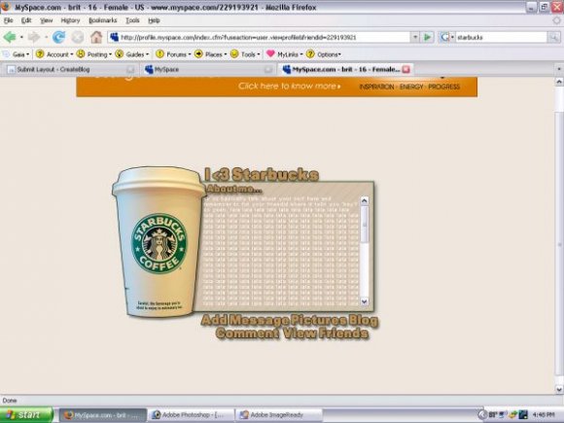This screenshot has height=423, width=564.
Task: Open the Account toolbar dropdown
Action: click(x=54, y=54)
